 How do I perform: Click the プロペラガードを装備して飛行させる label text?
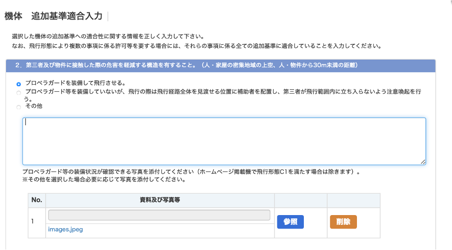pyautogui.click(x=75, y=83)
